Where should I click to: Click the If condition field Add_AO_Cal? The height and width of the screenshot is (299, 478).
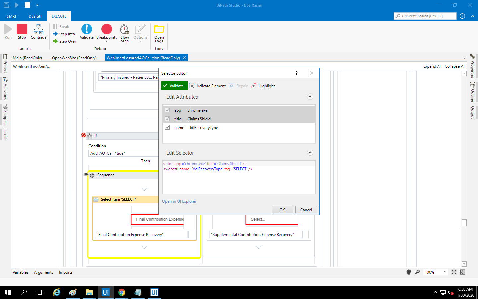point(123,153)
